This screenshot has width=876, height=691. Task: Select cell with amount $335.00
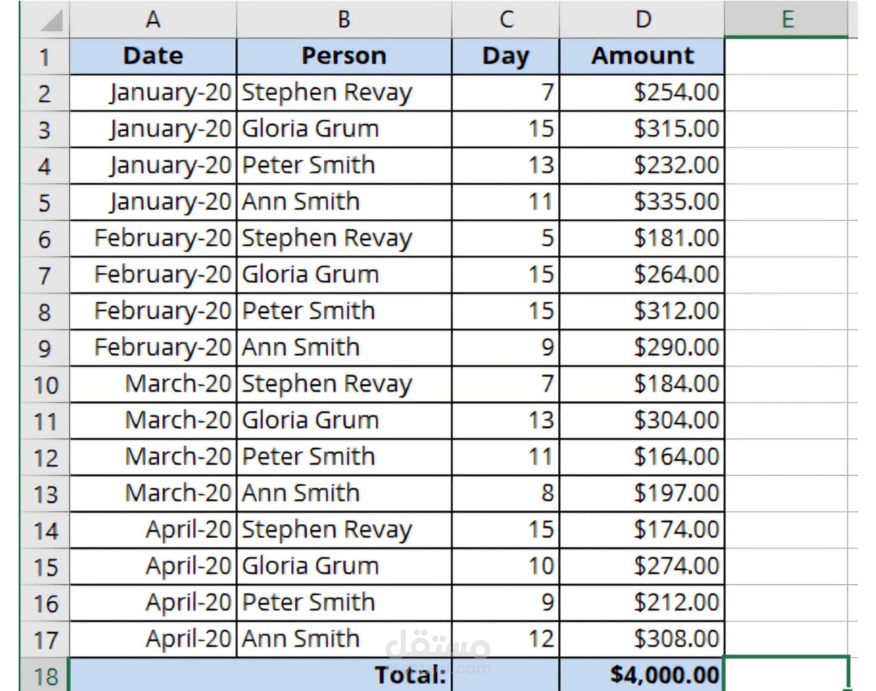642,202
